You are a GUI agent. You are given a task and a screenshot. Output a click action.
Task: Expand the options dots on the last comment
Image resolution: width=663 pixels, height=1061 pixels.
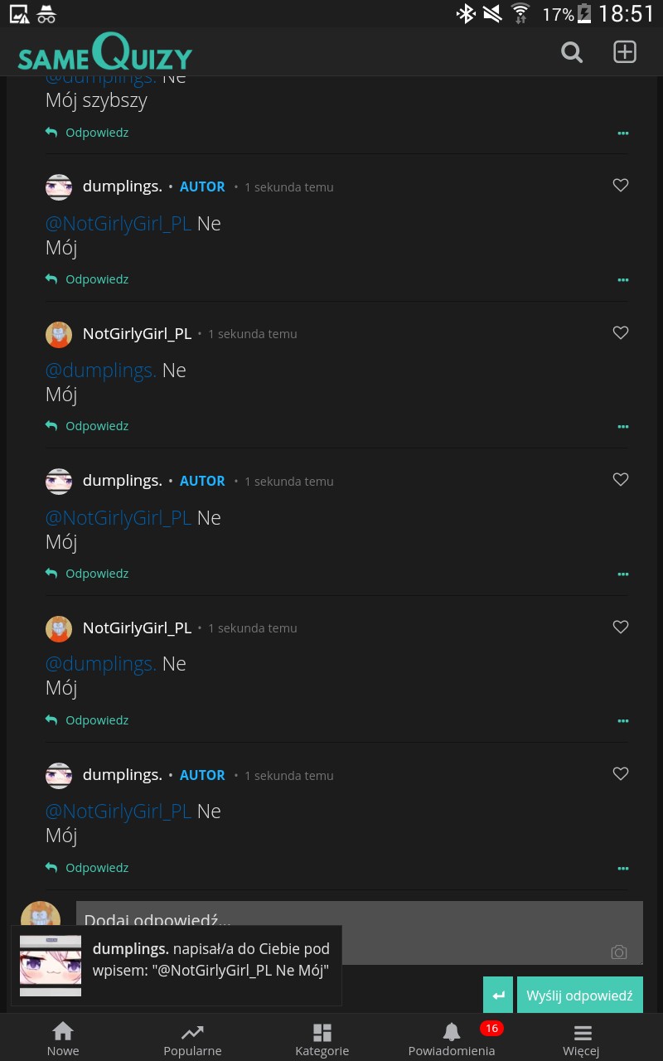623,869
